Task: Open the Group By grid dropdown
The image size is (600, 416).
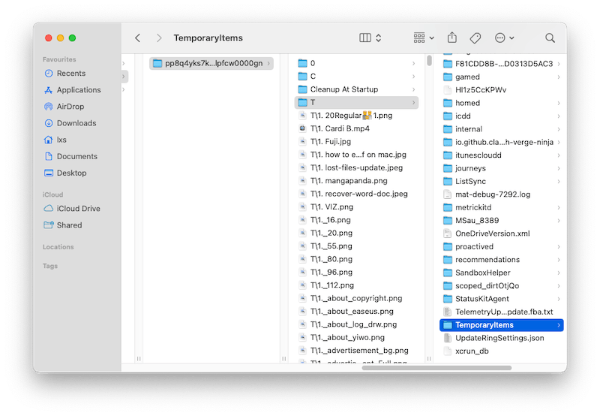Action: 424,38
